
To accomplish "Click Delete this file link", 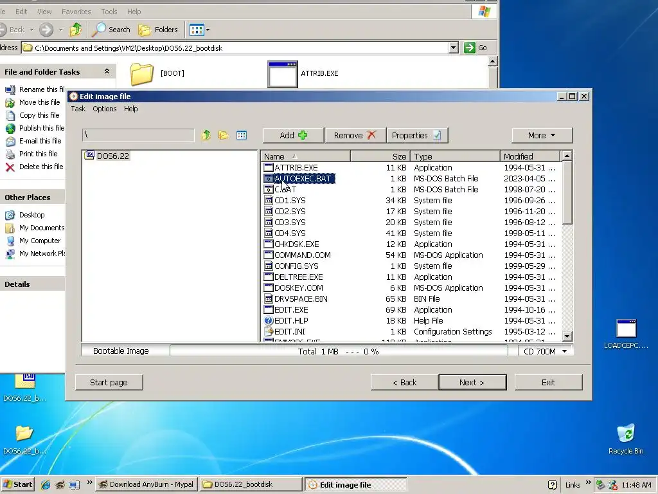I will (x=40, y=167).
